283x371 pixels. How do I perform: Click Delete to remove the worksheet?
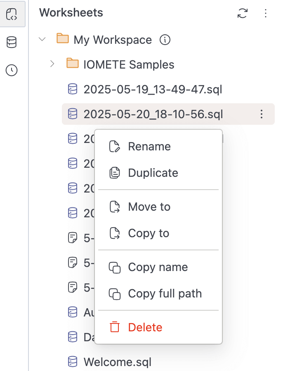pos(145,327)
